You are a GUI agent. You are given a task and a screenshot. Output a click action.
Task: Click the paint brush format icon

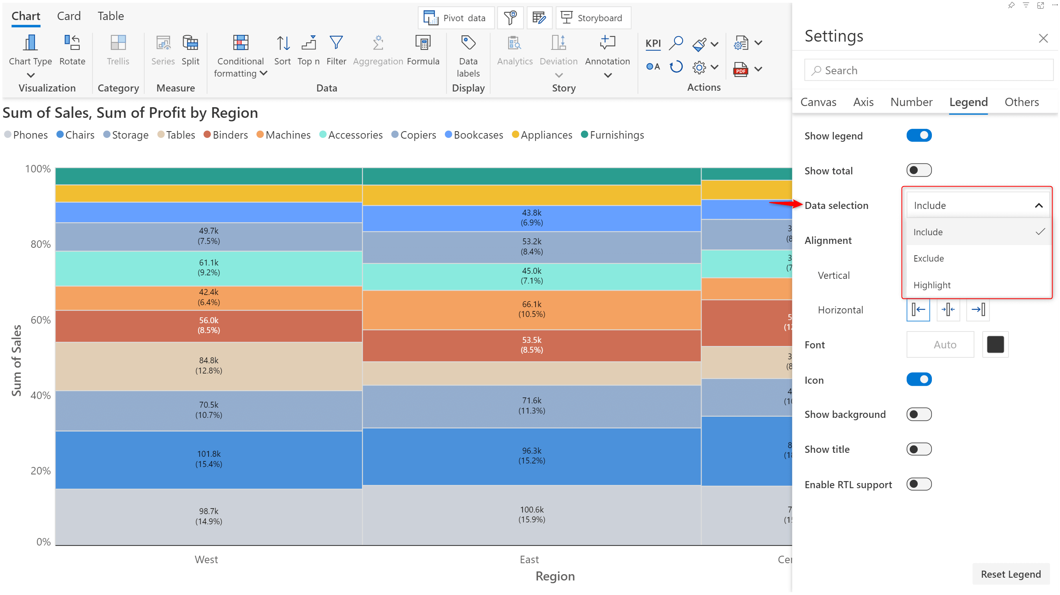pyautogui.click(x=700, y=44)
